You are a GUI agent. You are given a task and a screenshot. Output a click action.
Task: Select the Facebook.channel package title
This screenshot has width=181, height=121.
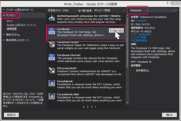click(x=69, y=55)
